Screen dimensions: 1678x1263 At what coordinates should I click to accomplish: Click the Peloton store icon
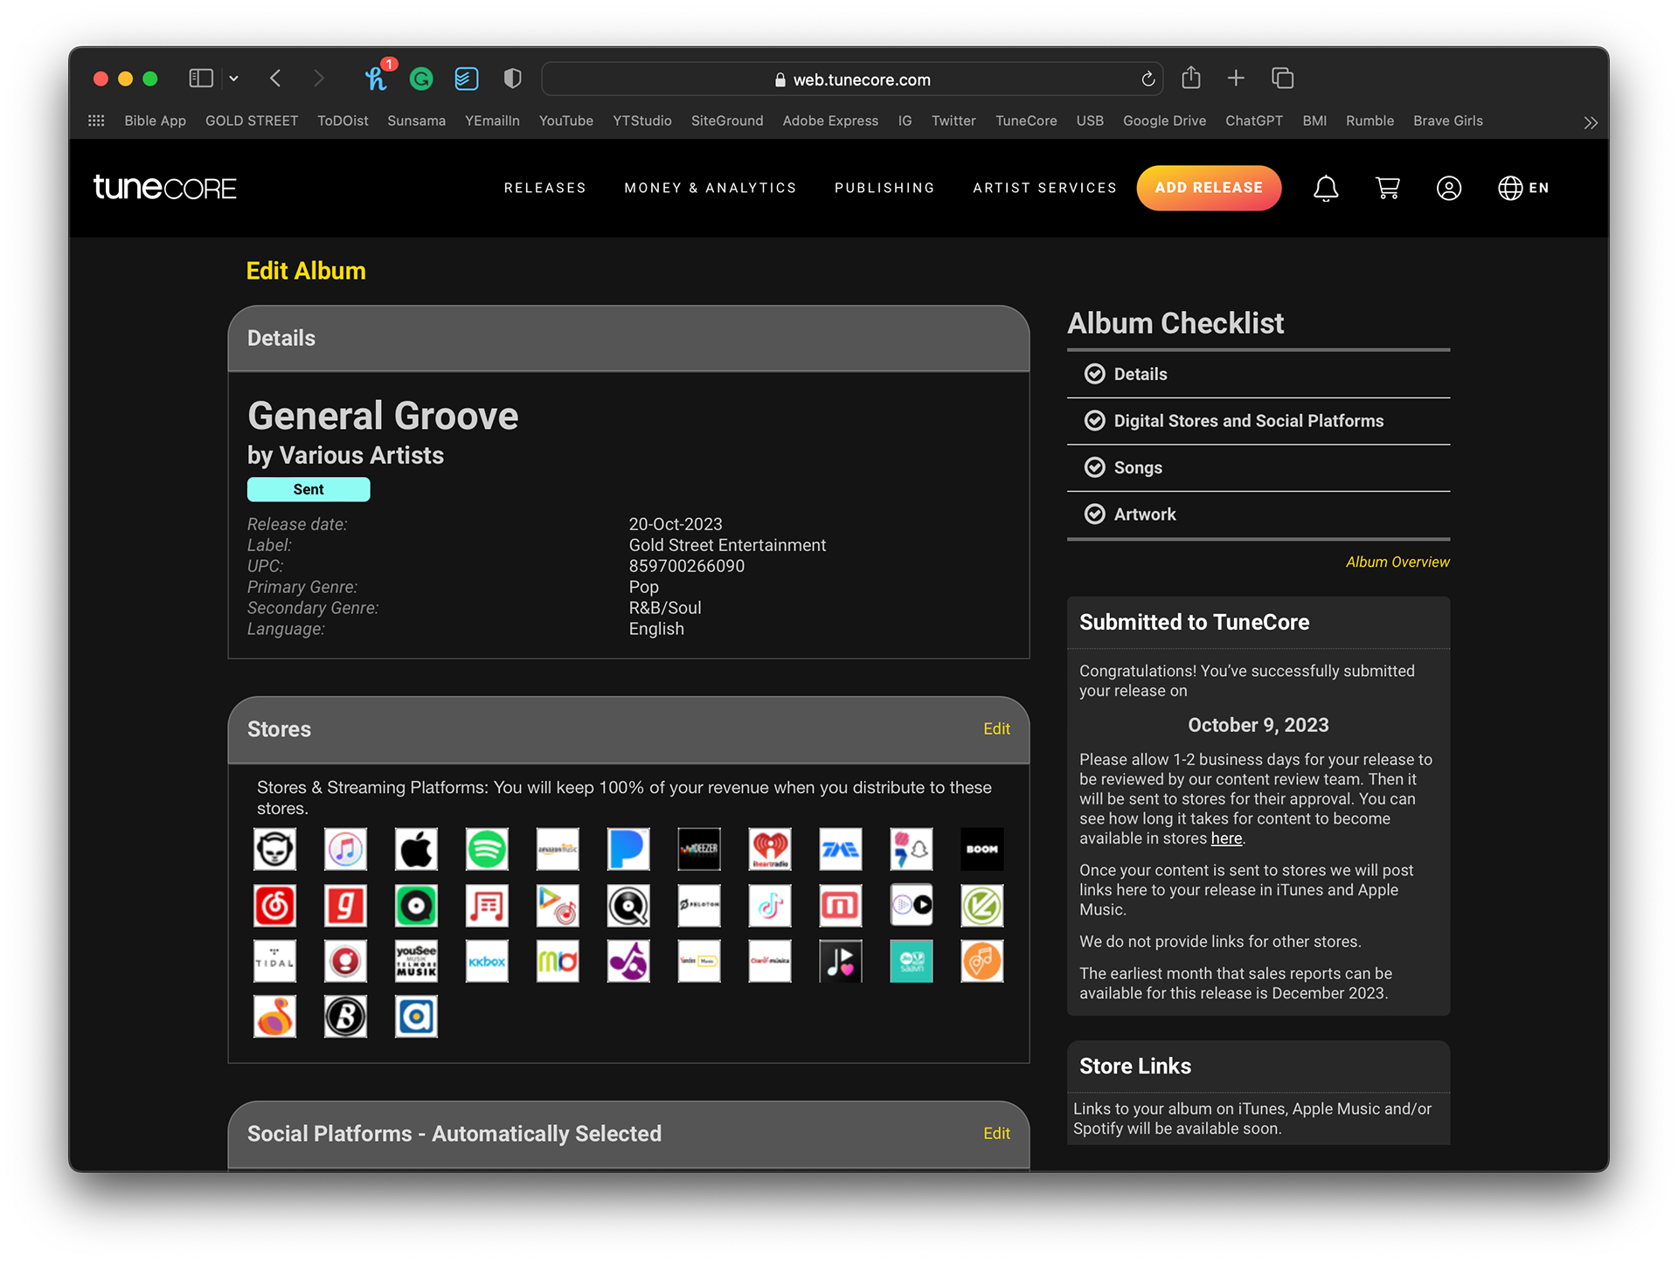[x=699, y=906]
